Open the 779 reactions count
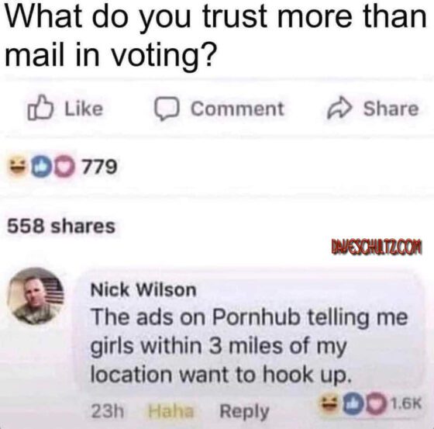This screenshot has width=434, height=429. [x=100, y=167]
